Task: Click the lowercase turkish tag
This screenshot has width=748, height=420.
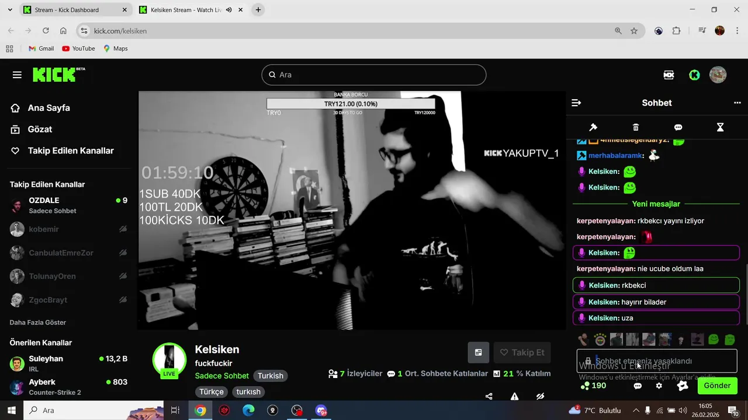Action: pos(248,391)
